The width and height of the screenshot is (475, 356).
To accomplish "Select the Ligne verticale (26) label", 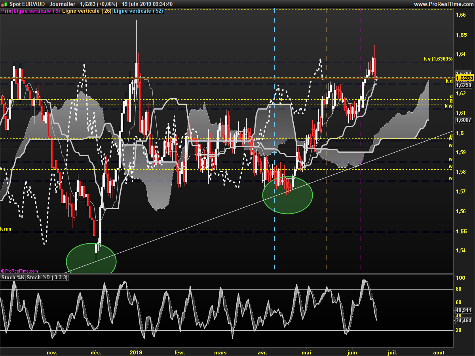I will pos(87,11).
